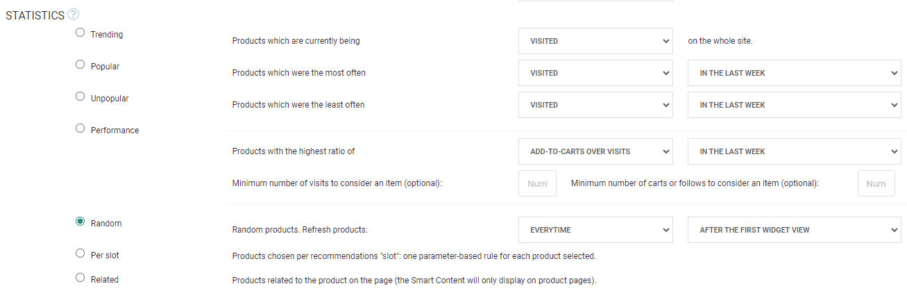The image size is (907, 293).
Task: Open the ADD-TO-CARTS OVER VISITS dropdown
Action: 595,151
